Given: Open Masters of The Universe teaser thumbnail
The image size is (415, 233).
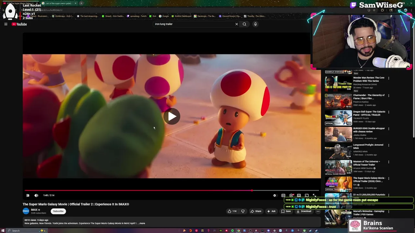Looking at the screenshot, I should 338,167.
